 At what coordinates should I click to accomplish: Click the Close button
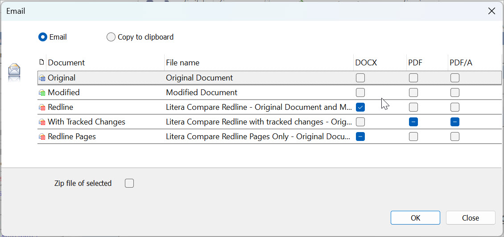pyautogui.click(x=471, y=218)
